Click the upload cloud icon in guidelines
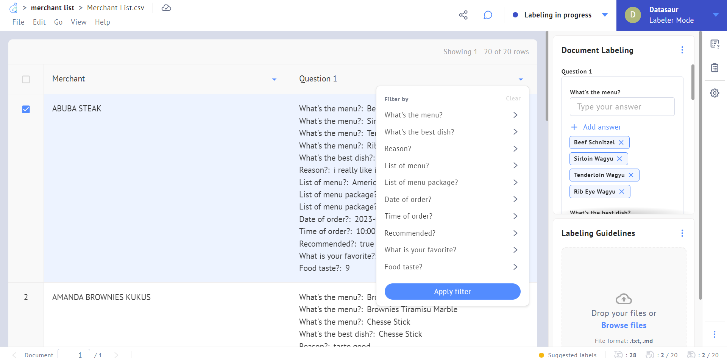The image size is (727, 358). pyautogui.click(x=624, y=299)
